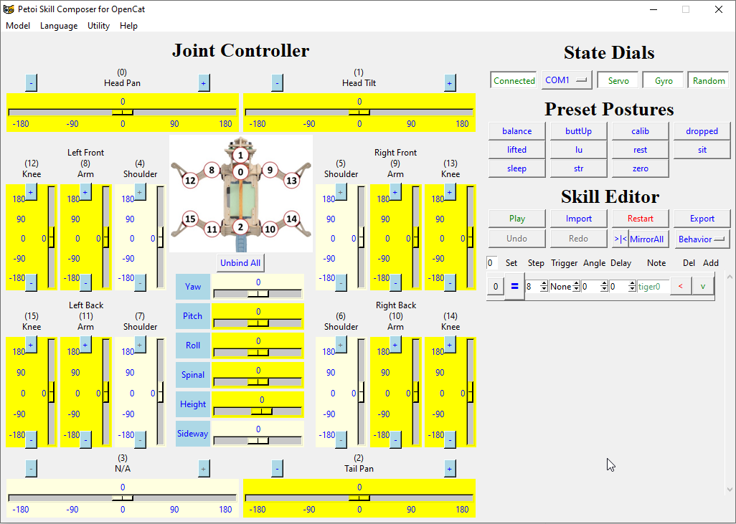The image size is (736, 524).
Task: Click the Step value spinner arrows
Action: (x=544, y=286)
